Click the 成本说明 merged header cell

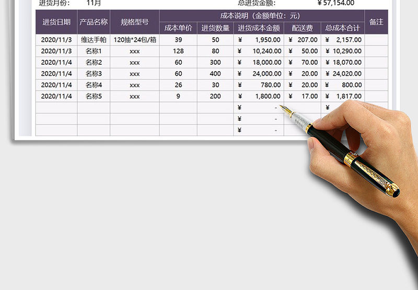[x=262, y=16]
